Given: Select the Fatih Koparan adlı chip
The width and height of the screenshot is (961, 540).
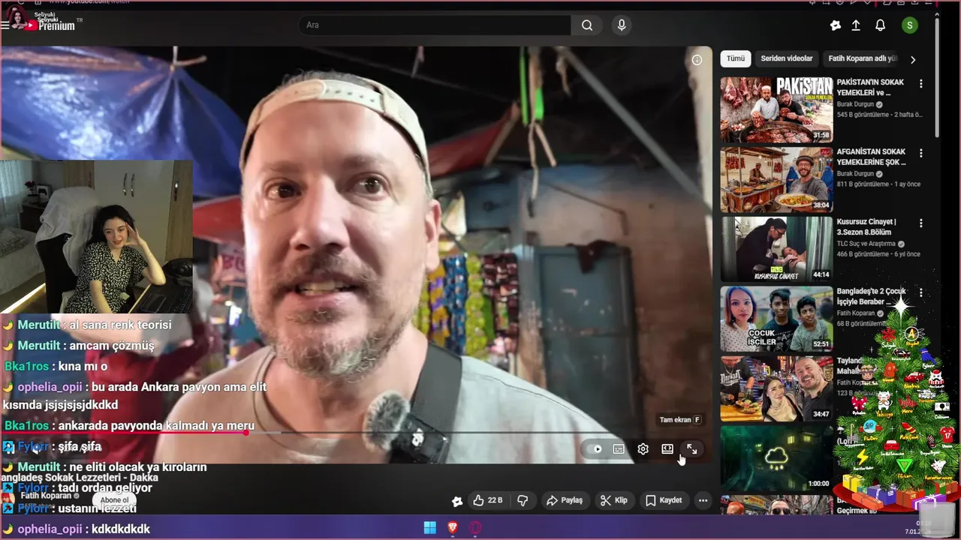Looking at the screenshot, I should [862, 58].
